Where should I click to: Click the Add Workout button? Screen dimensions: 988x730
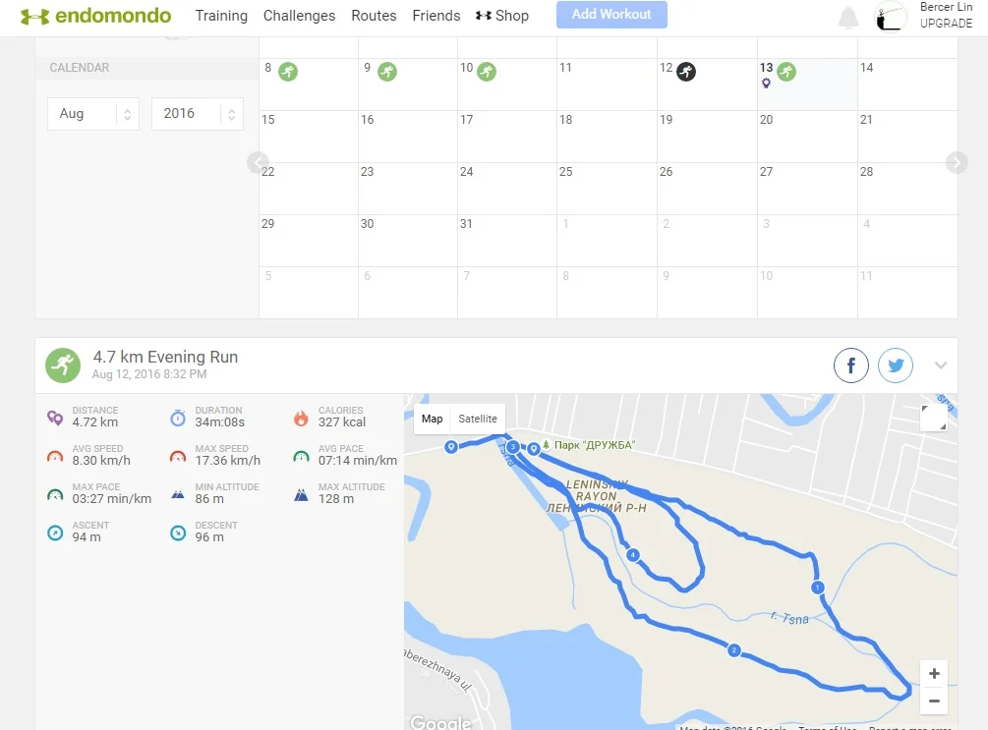[611, 15]
